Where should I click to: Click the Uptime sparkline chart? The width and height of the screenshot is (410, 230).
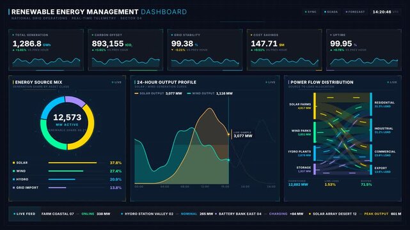(x=364, y=62)
